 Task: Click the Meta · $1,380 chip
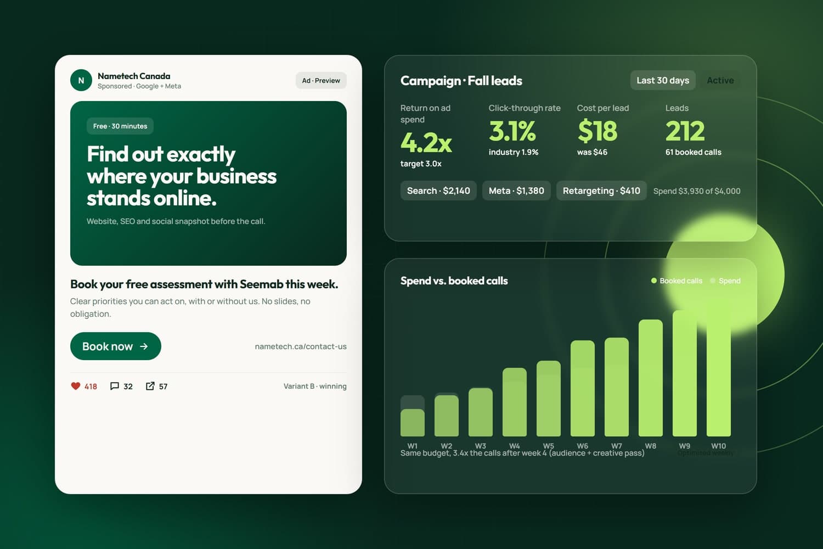pos(516,191)
